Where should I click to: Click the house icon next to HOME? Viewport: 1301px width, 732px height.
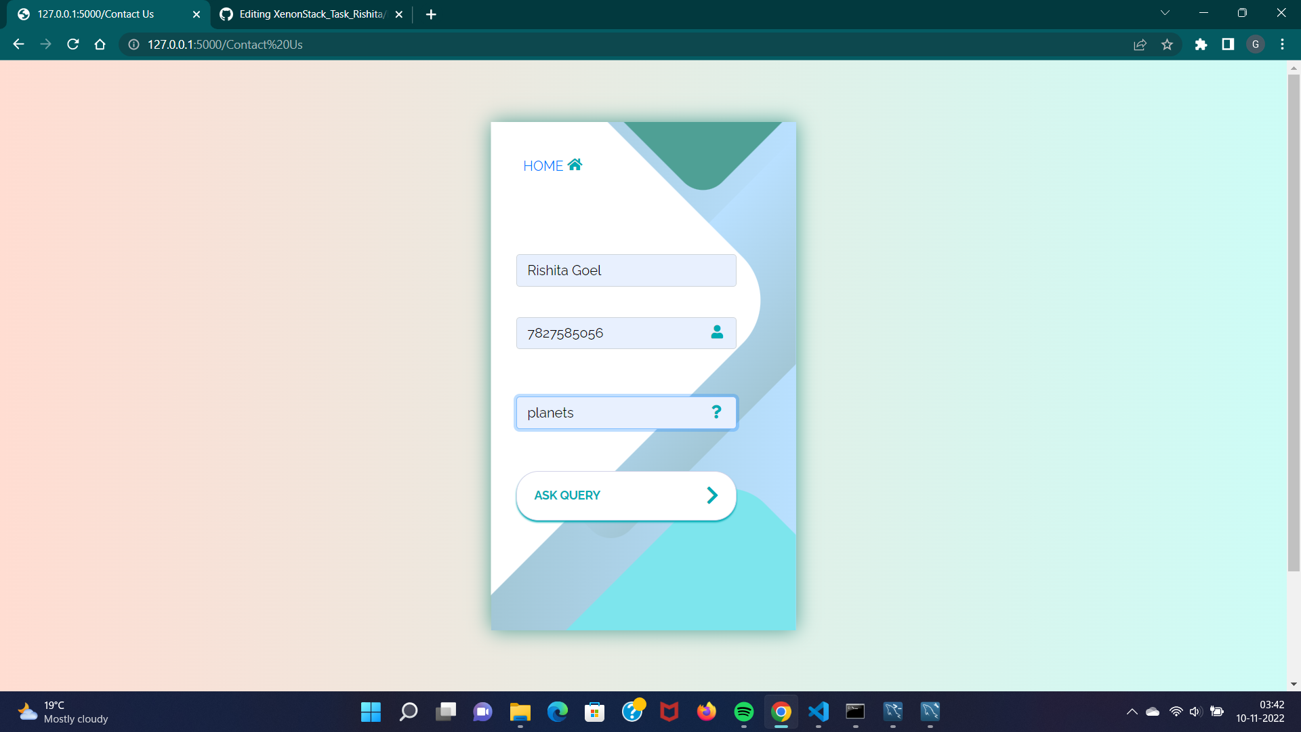575,165
